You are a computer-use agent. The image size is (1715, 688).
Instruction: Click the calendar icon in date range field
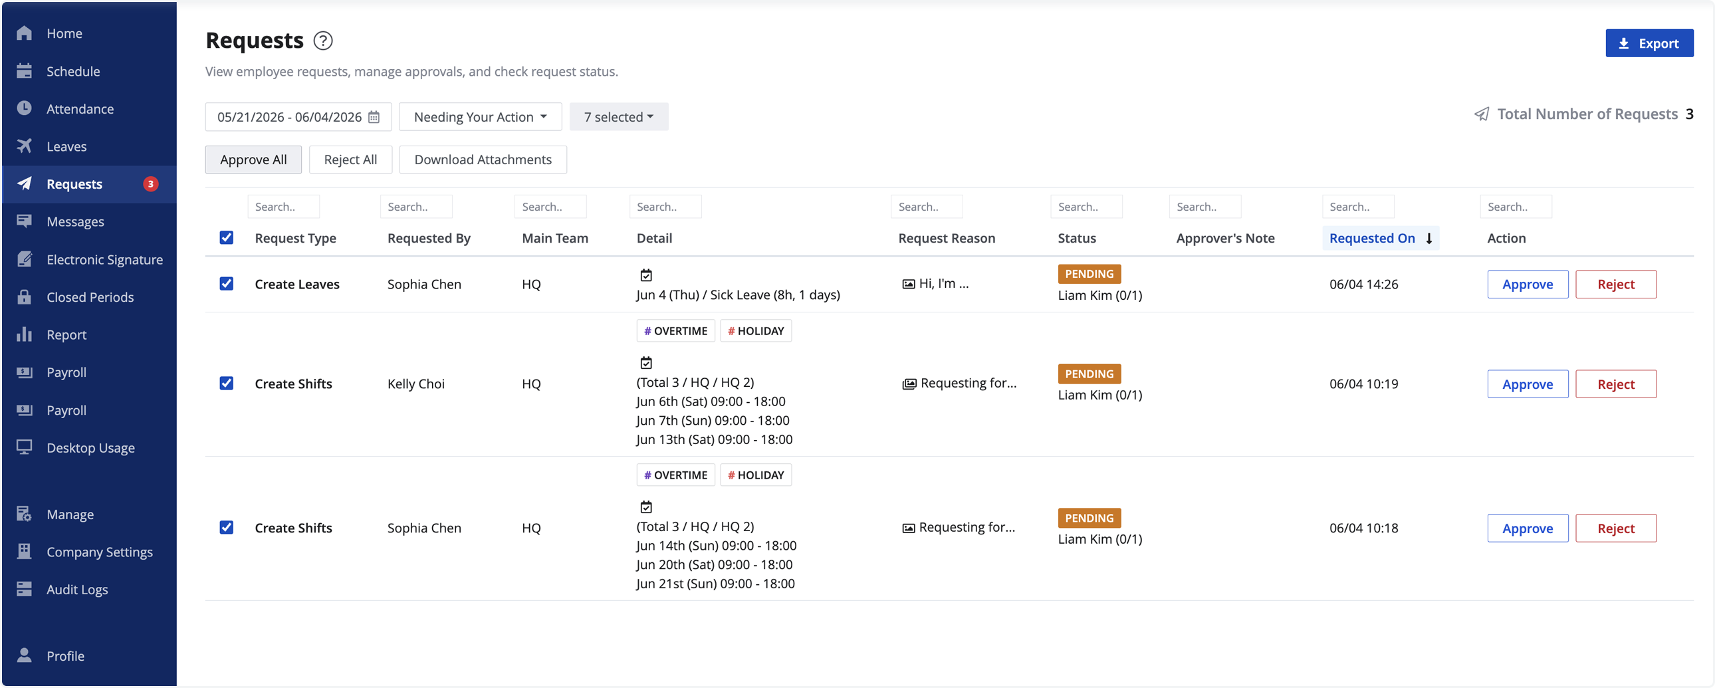[374, 117]
